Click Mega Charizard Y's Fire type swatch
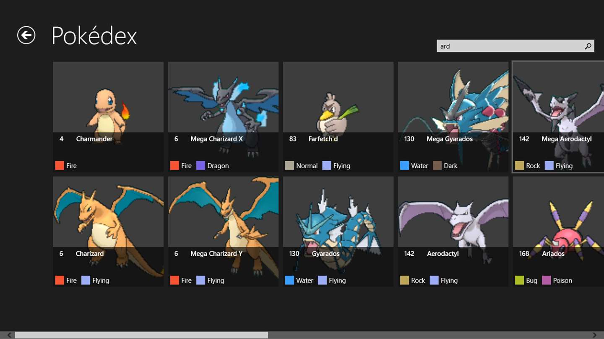 [x=174, y=280]
